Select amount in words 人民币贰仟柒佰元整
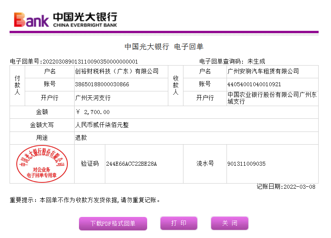 (102, 125)
